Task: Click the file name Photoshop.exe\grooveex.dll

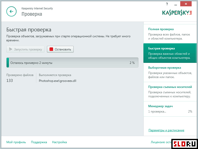Action: pos(57,81)
